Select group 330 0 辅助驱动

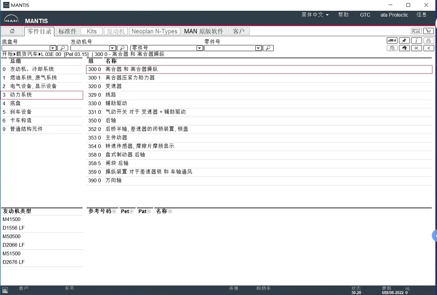259,103
